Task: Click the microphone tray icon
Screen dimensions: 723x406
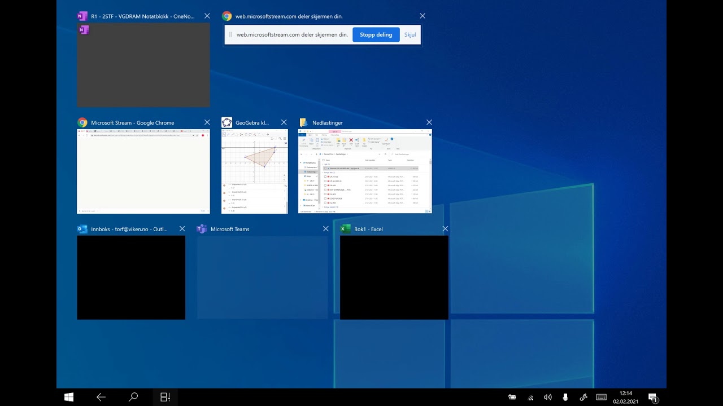Action: (x=565, y=398)
